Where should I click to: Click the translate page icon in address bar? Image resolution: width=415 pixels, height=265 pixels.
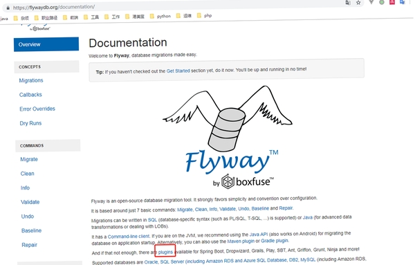click(x=348, y=3)
